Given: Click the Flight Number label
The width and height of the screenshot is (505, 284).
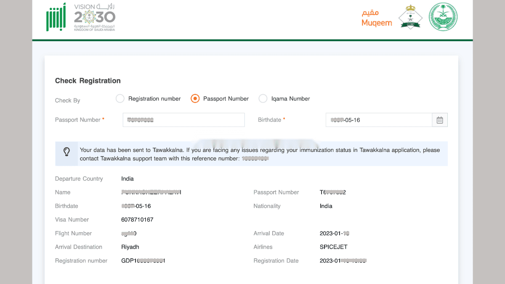Looking at the screenshot, I should tap(73, 234).
